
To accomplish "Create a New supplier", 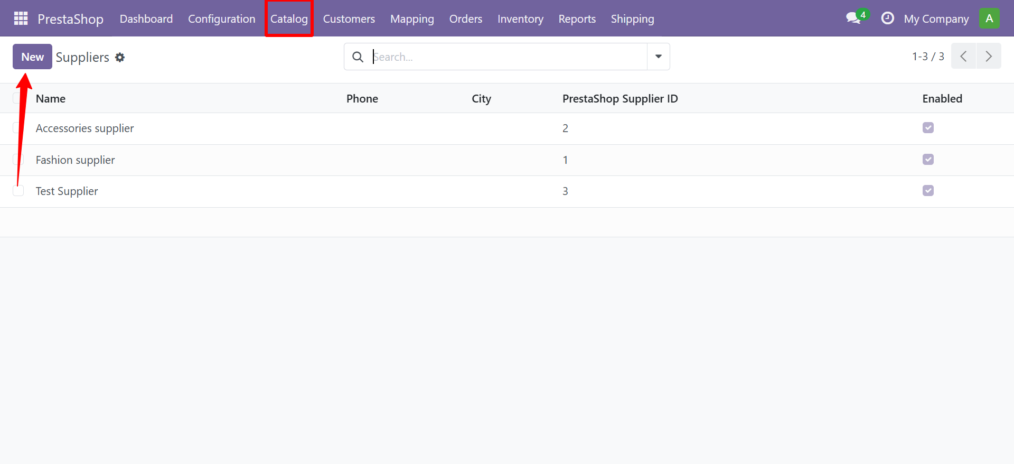I will click(32, 57).
